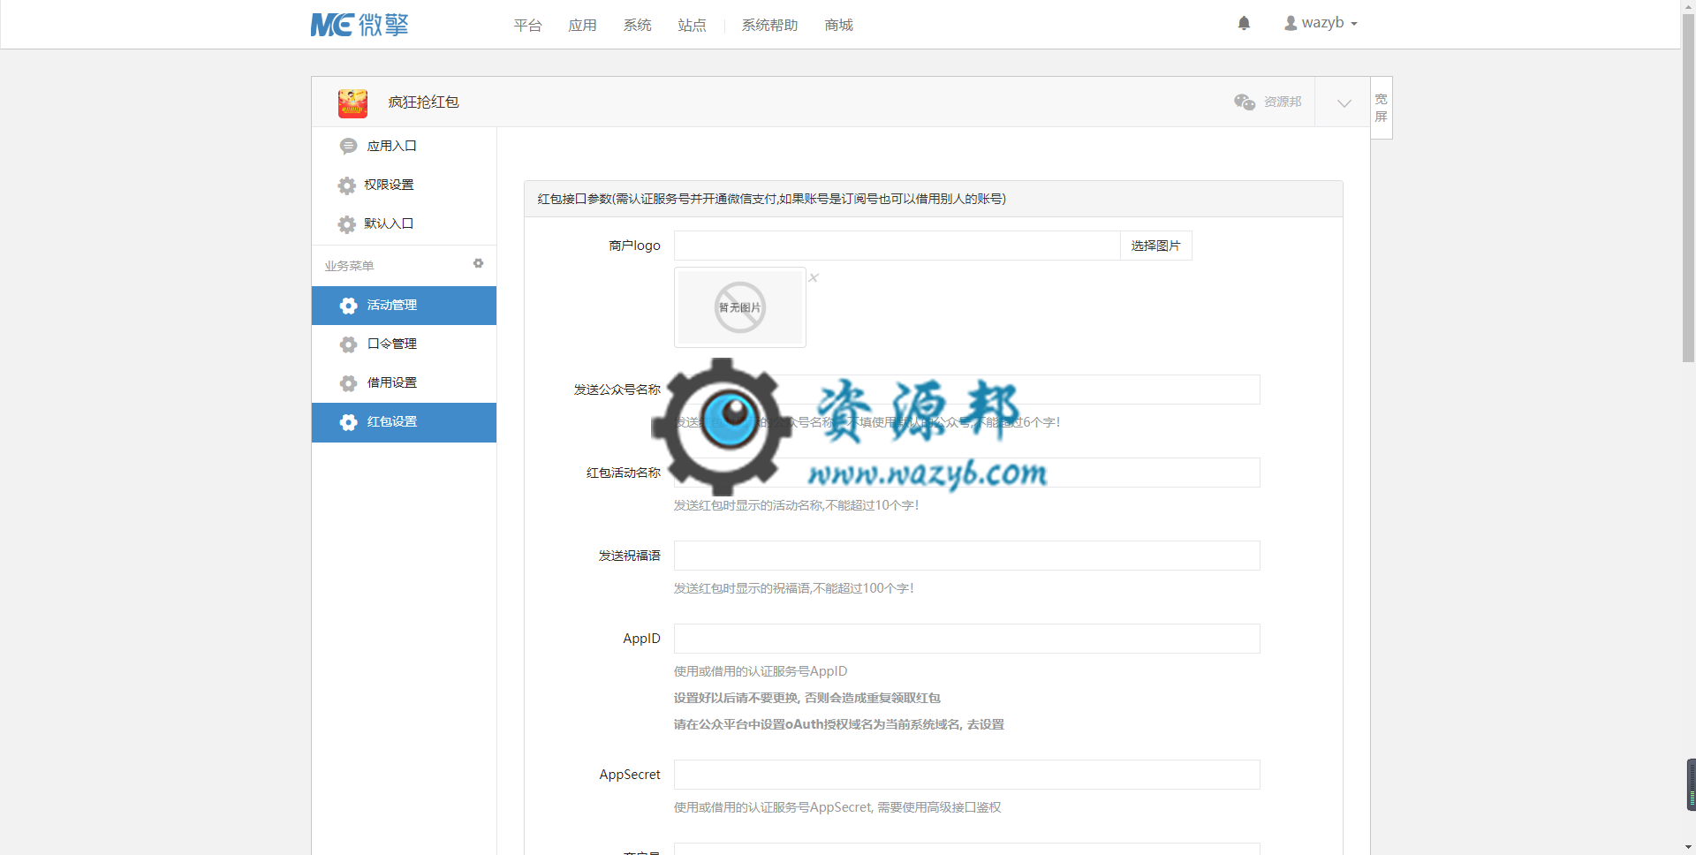Viewport: 1696px width, 855px height.
Task: Open the 平台 menu
Action: (x=528, y=26)
